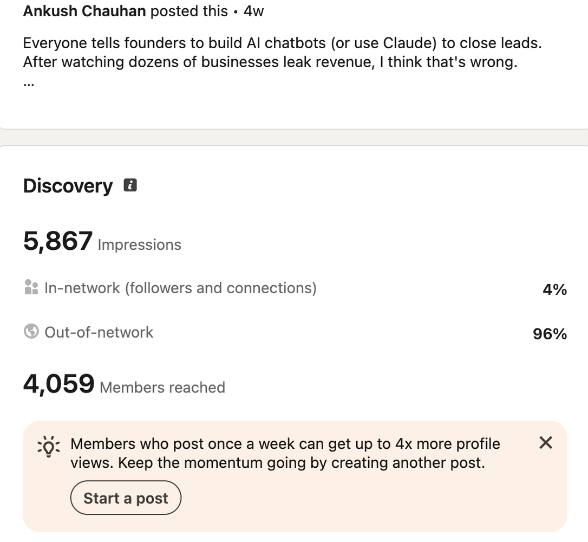
Task: Click the 4% in-network percentage
Action: (x=554, y=289)
